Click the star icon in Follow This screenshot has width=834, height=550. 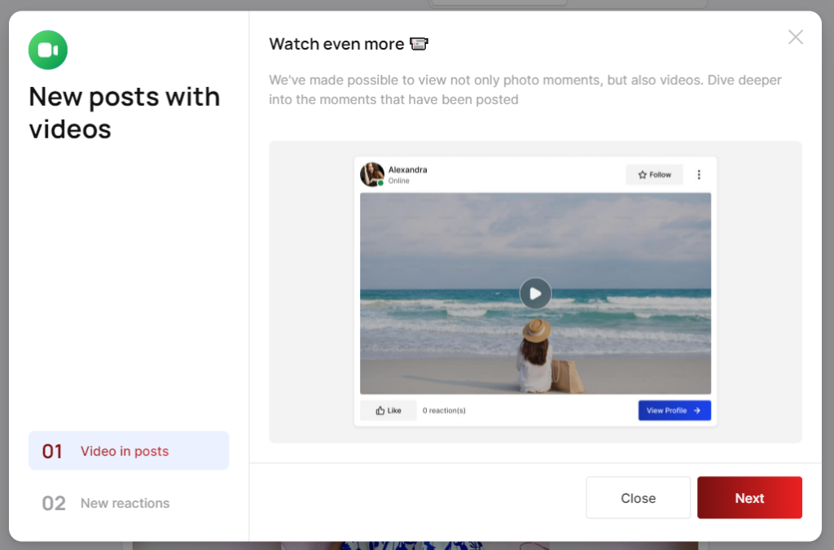(642, 175)
